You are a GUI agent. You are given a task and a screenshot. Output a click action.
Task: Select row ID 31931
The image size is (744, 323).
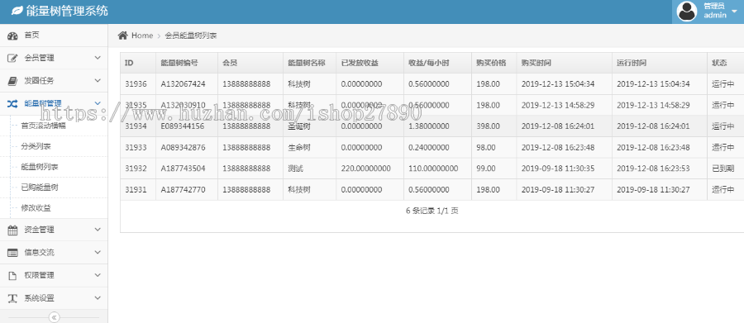click(x=136, y=190)
